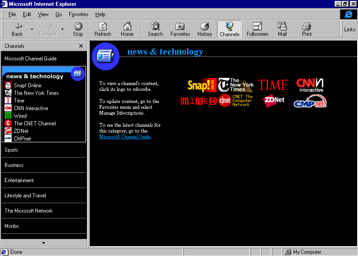Screen dimensions: 358x256
Task: Click the ZDNet logo
Action: click(273, 101)
